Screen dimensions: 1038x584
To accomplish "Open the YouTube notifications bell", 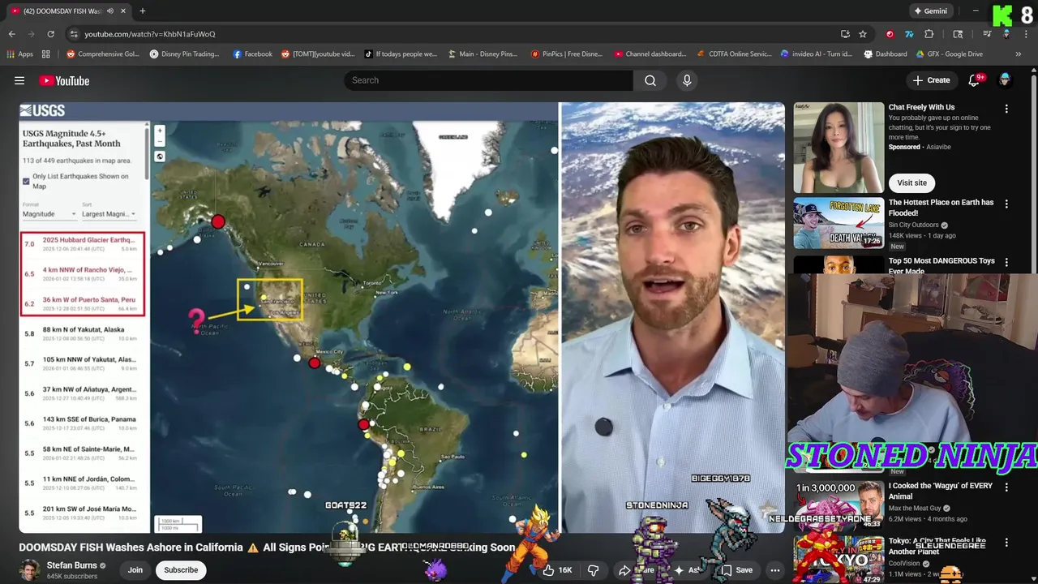I will pos(975,80).
